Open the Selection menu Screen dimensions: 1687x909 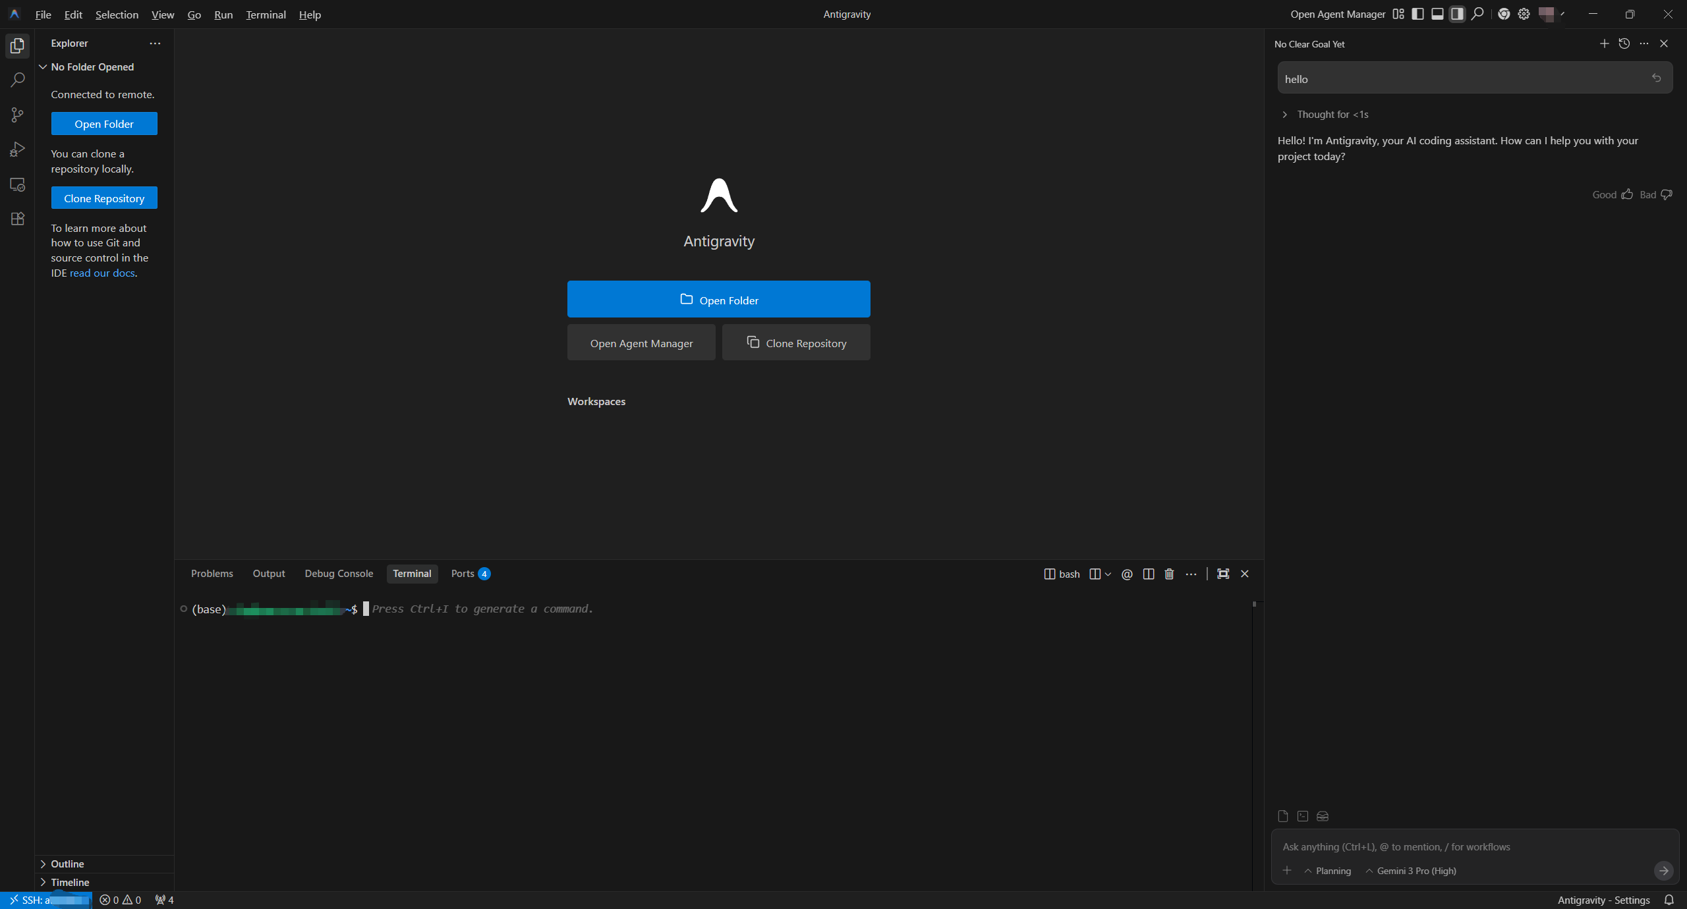pyautogui.click(x=117, y=14)
